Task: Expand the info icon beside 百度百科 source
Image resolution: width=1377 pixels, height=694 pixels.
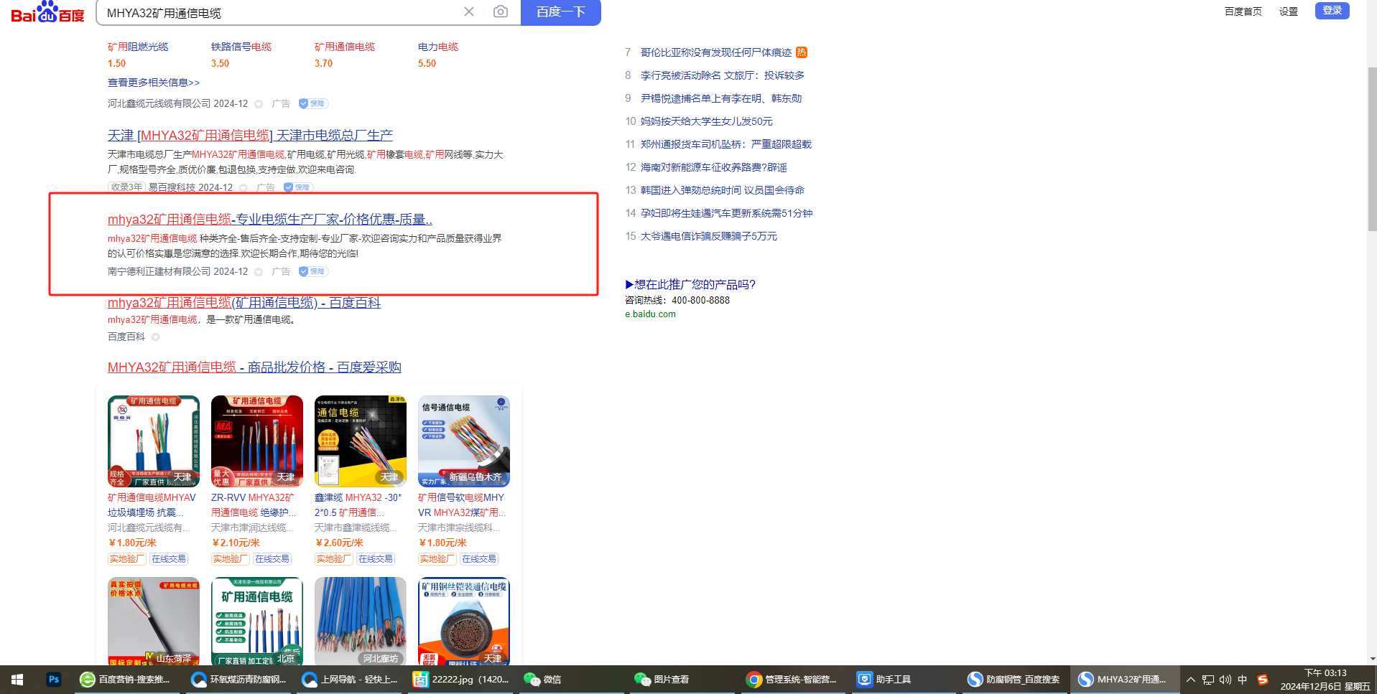Action: tap(156, 337)
